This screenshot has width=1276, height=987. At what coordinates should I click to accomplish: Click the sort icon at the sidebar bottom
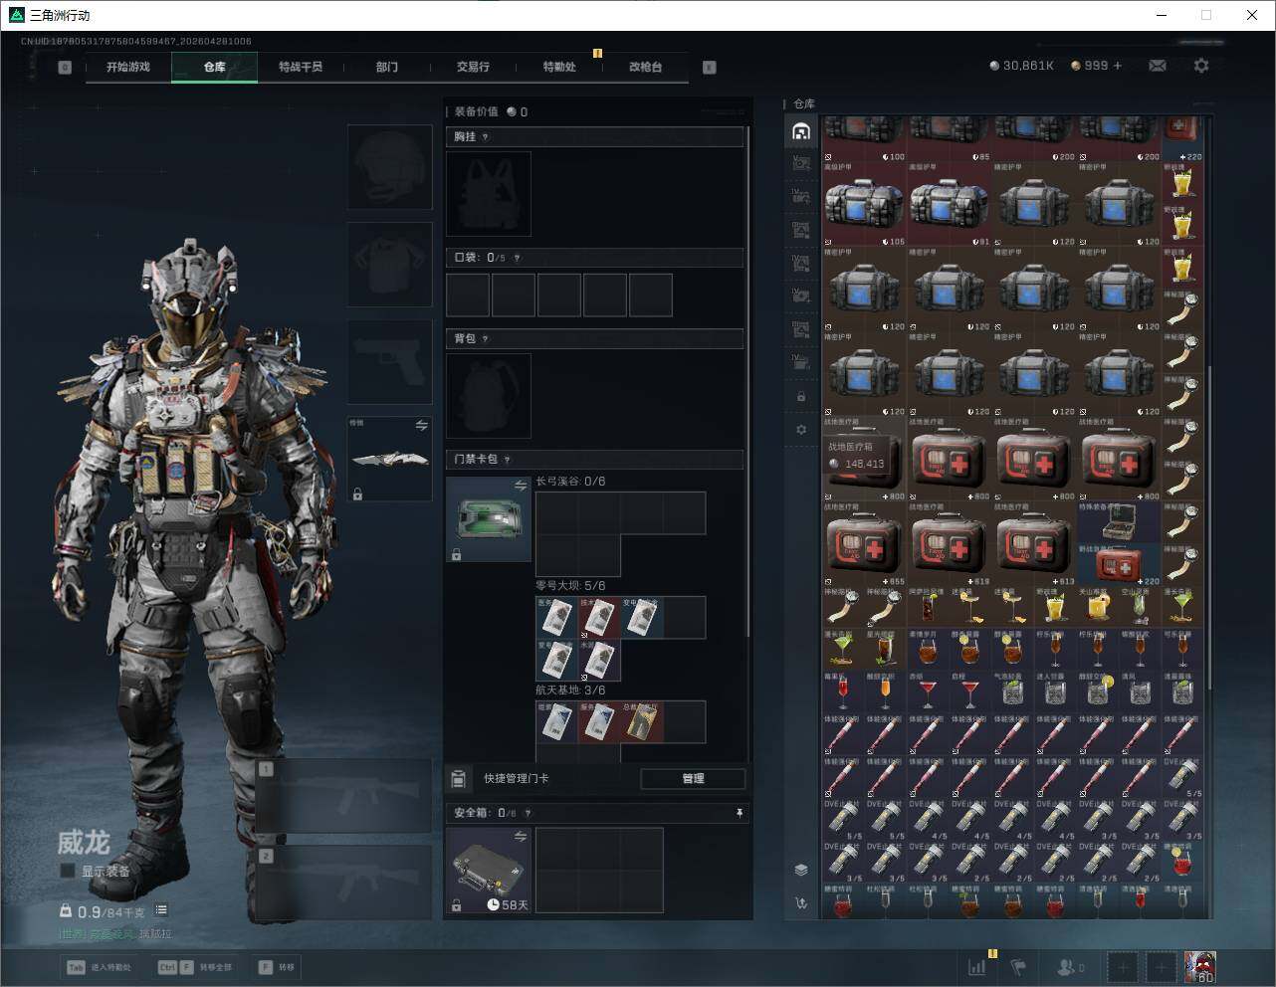pyautogui.click(x=801, y=903)
